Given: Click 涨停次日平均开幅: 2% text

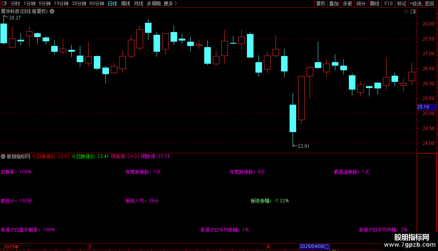Looking at the screenshot, I should [383, 230].
